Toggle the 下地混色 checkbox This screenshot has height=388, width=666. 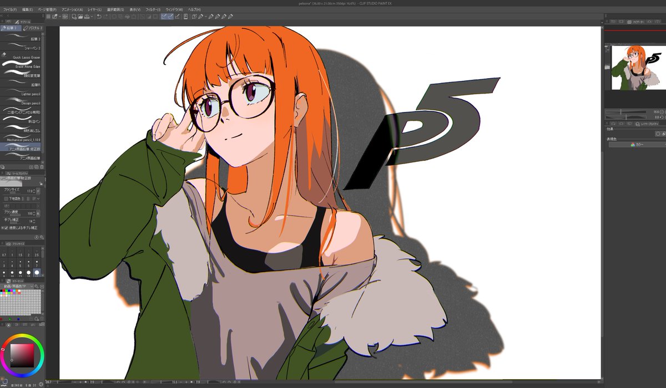[6, 198]
